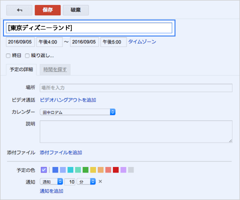This screenshot has height=200, width=240.
Task: Click 通知を追加 link
Action: click(51, 191)
